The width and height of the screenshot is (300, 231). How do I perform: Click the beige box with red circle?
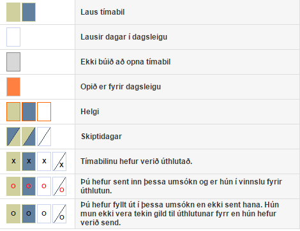pos(13,186)
